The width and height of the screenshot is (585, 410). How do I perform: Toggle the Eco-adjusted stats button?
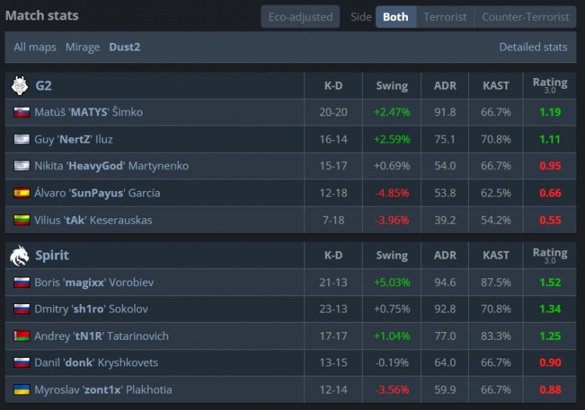coord(300,16)
